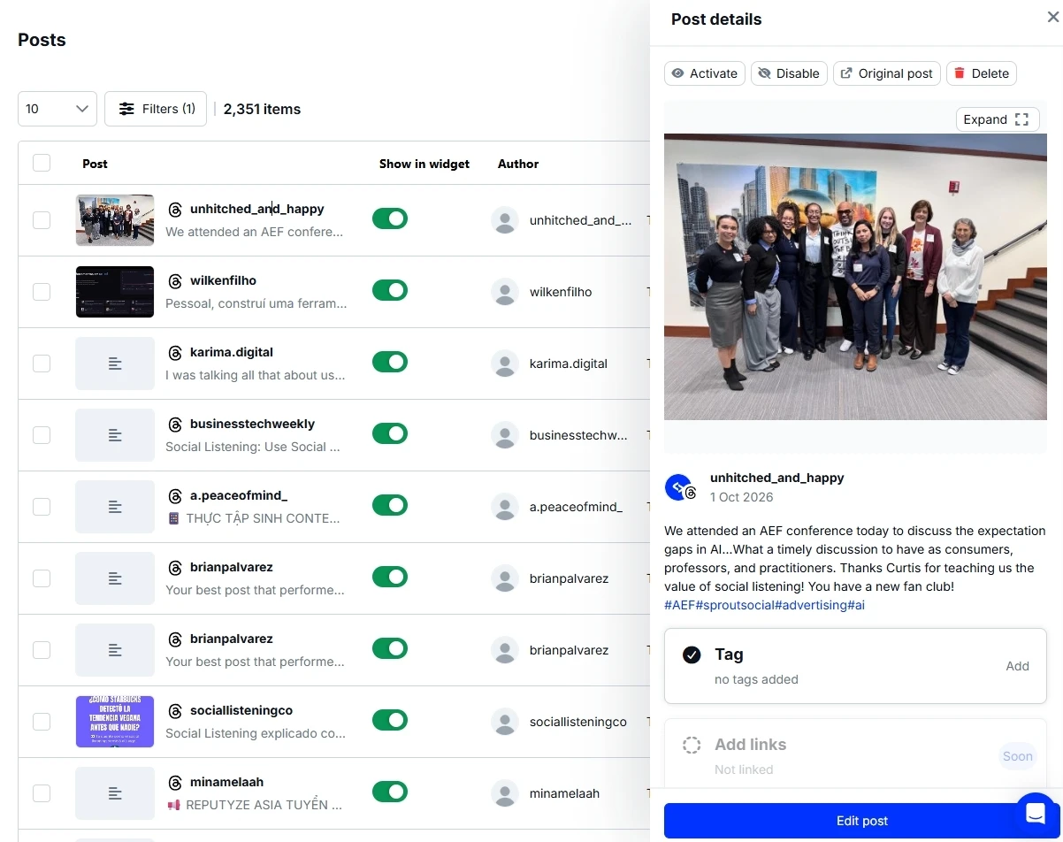This screenshot has width=1063, height=842.
Task: Click the #AEF#sproutsocial#advertising#ai hashtag line
Action: 764,605
